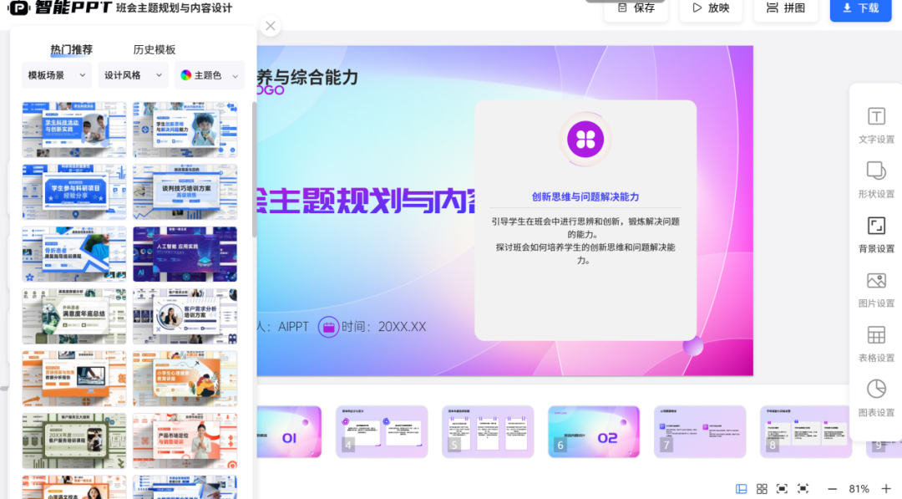This screenshot has width=902, height=499.
Task: Select the 热门推荐 tab
Action: 72,48
